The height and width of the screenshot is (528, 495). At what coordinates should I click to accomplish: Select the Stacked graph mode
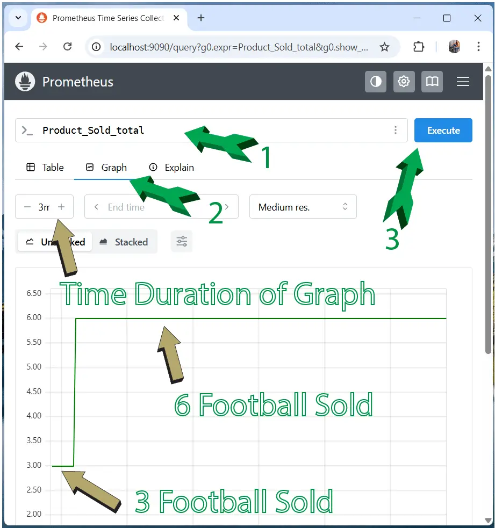tap(125, 242)
